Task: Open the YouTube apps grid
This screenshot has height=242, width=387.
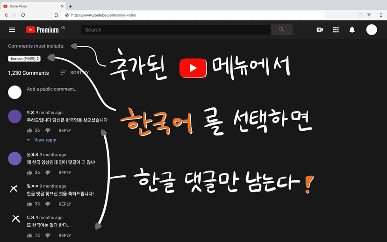Action: coord(336,30)
